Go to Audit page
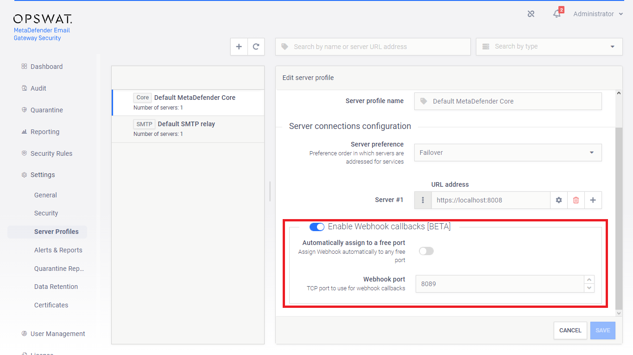 (x=38, y=88)
